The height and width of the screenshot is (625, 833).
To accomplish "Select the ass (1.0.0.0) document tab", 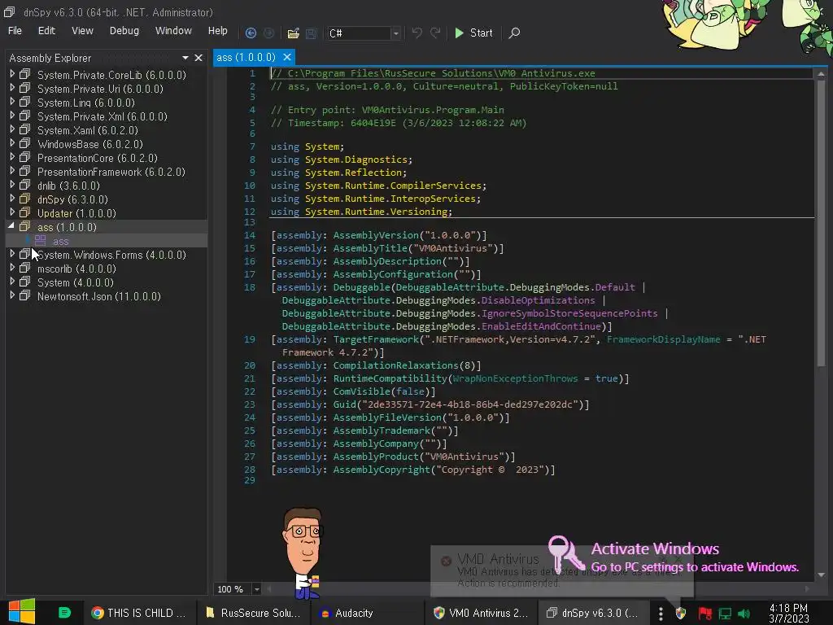I will (246, 57).
